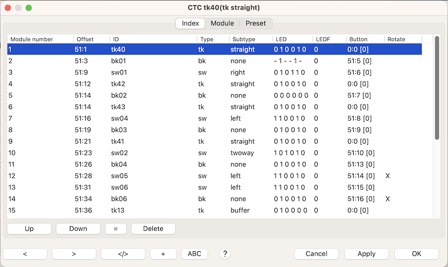Select the Index tab
Viewport: 448px width, 267px height.
point(190,24)
